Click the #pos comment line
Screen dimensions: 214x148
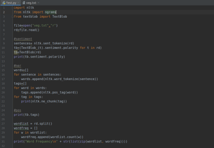click(x=17, y=110)
